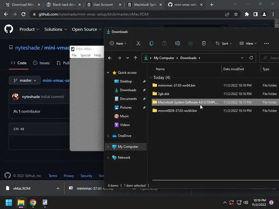Open Windows Start button
The width and height of the screenshot is (279, 209).
click(x=9, y=202)
